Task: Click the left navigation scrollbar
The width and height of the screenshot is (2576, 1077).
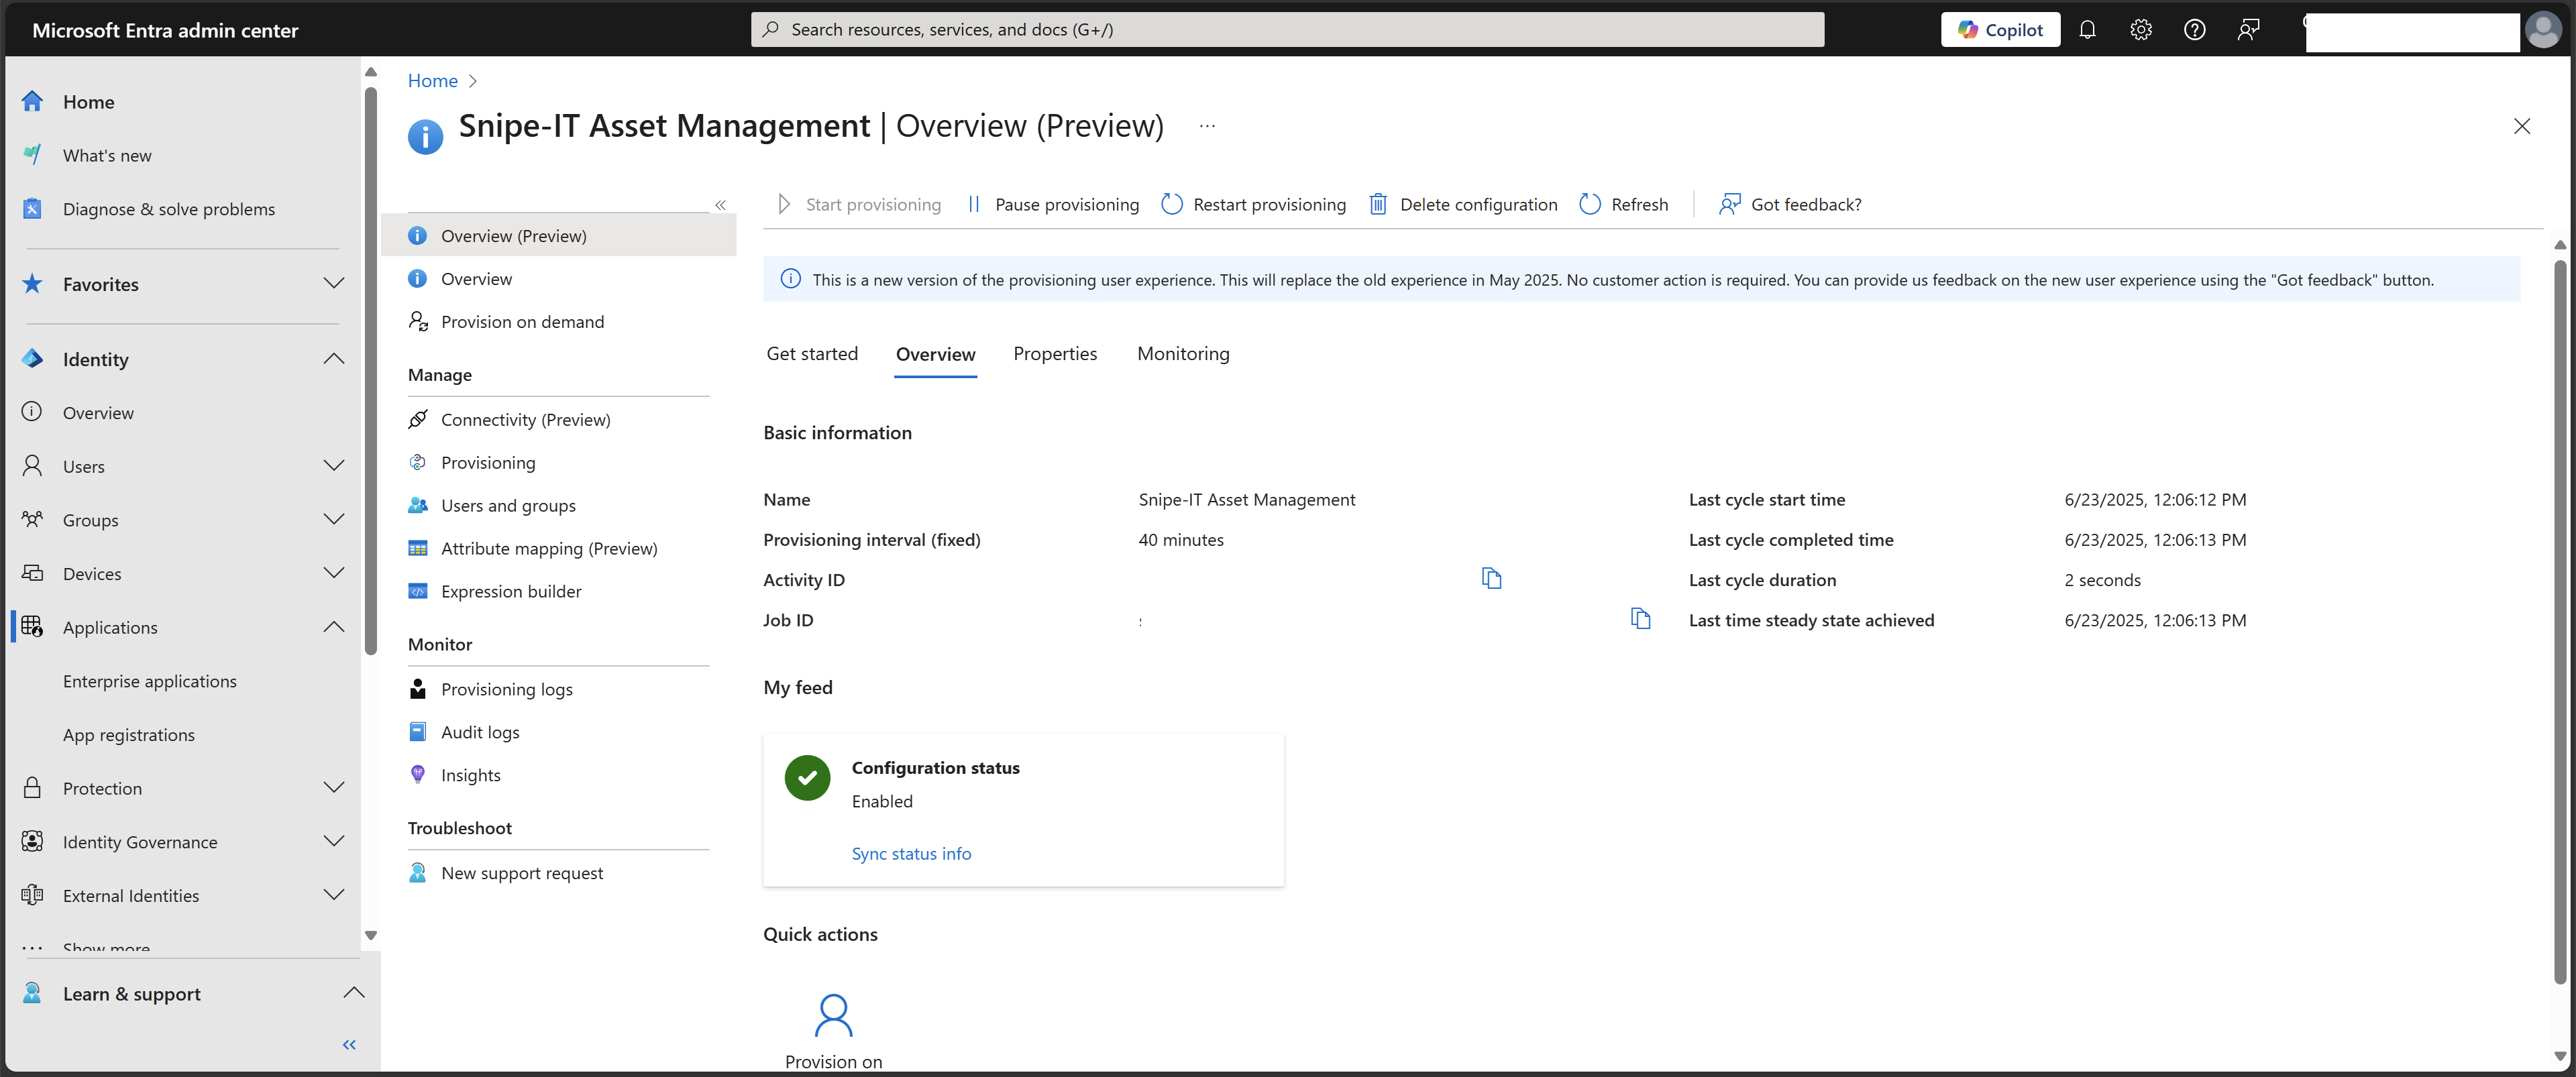Action: pyautogui.click(x=371, y=370)
